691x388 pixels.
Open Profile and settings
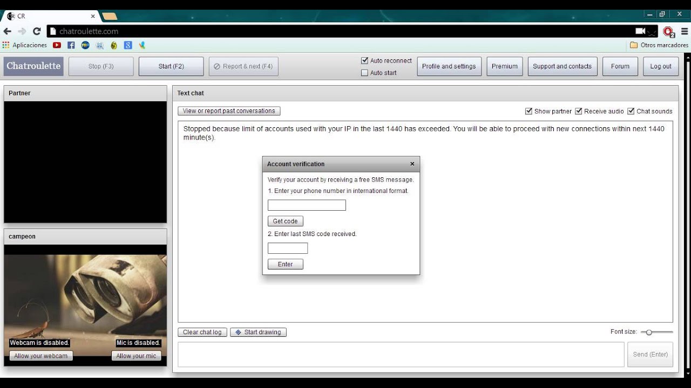pyautogui.click(x=449, y=66)
